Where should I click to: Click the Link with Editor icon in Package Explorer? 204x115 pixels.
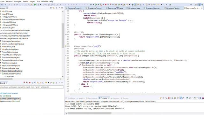coord(54,8)
